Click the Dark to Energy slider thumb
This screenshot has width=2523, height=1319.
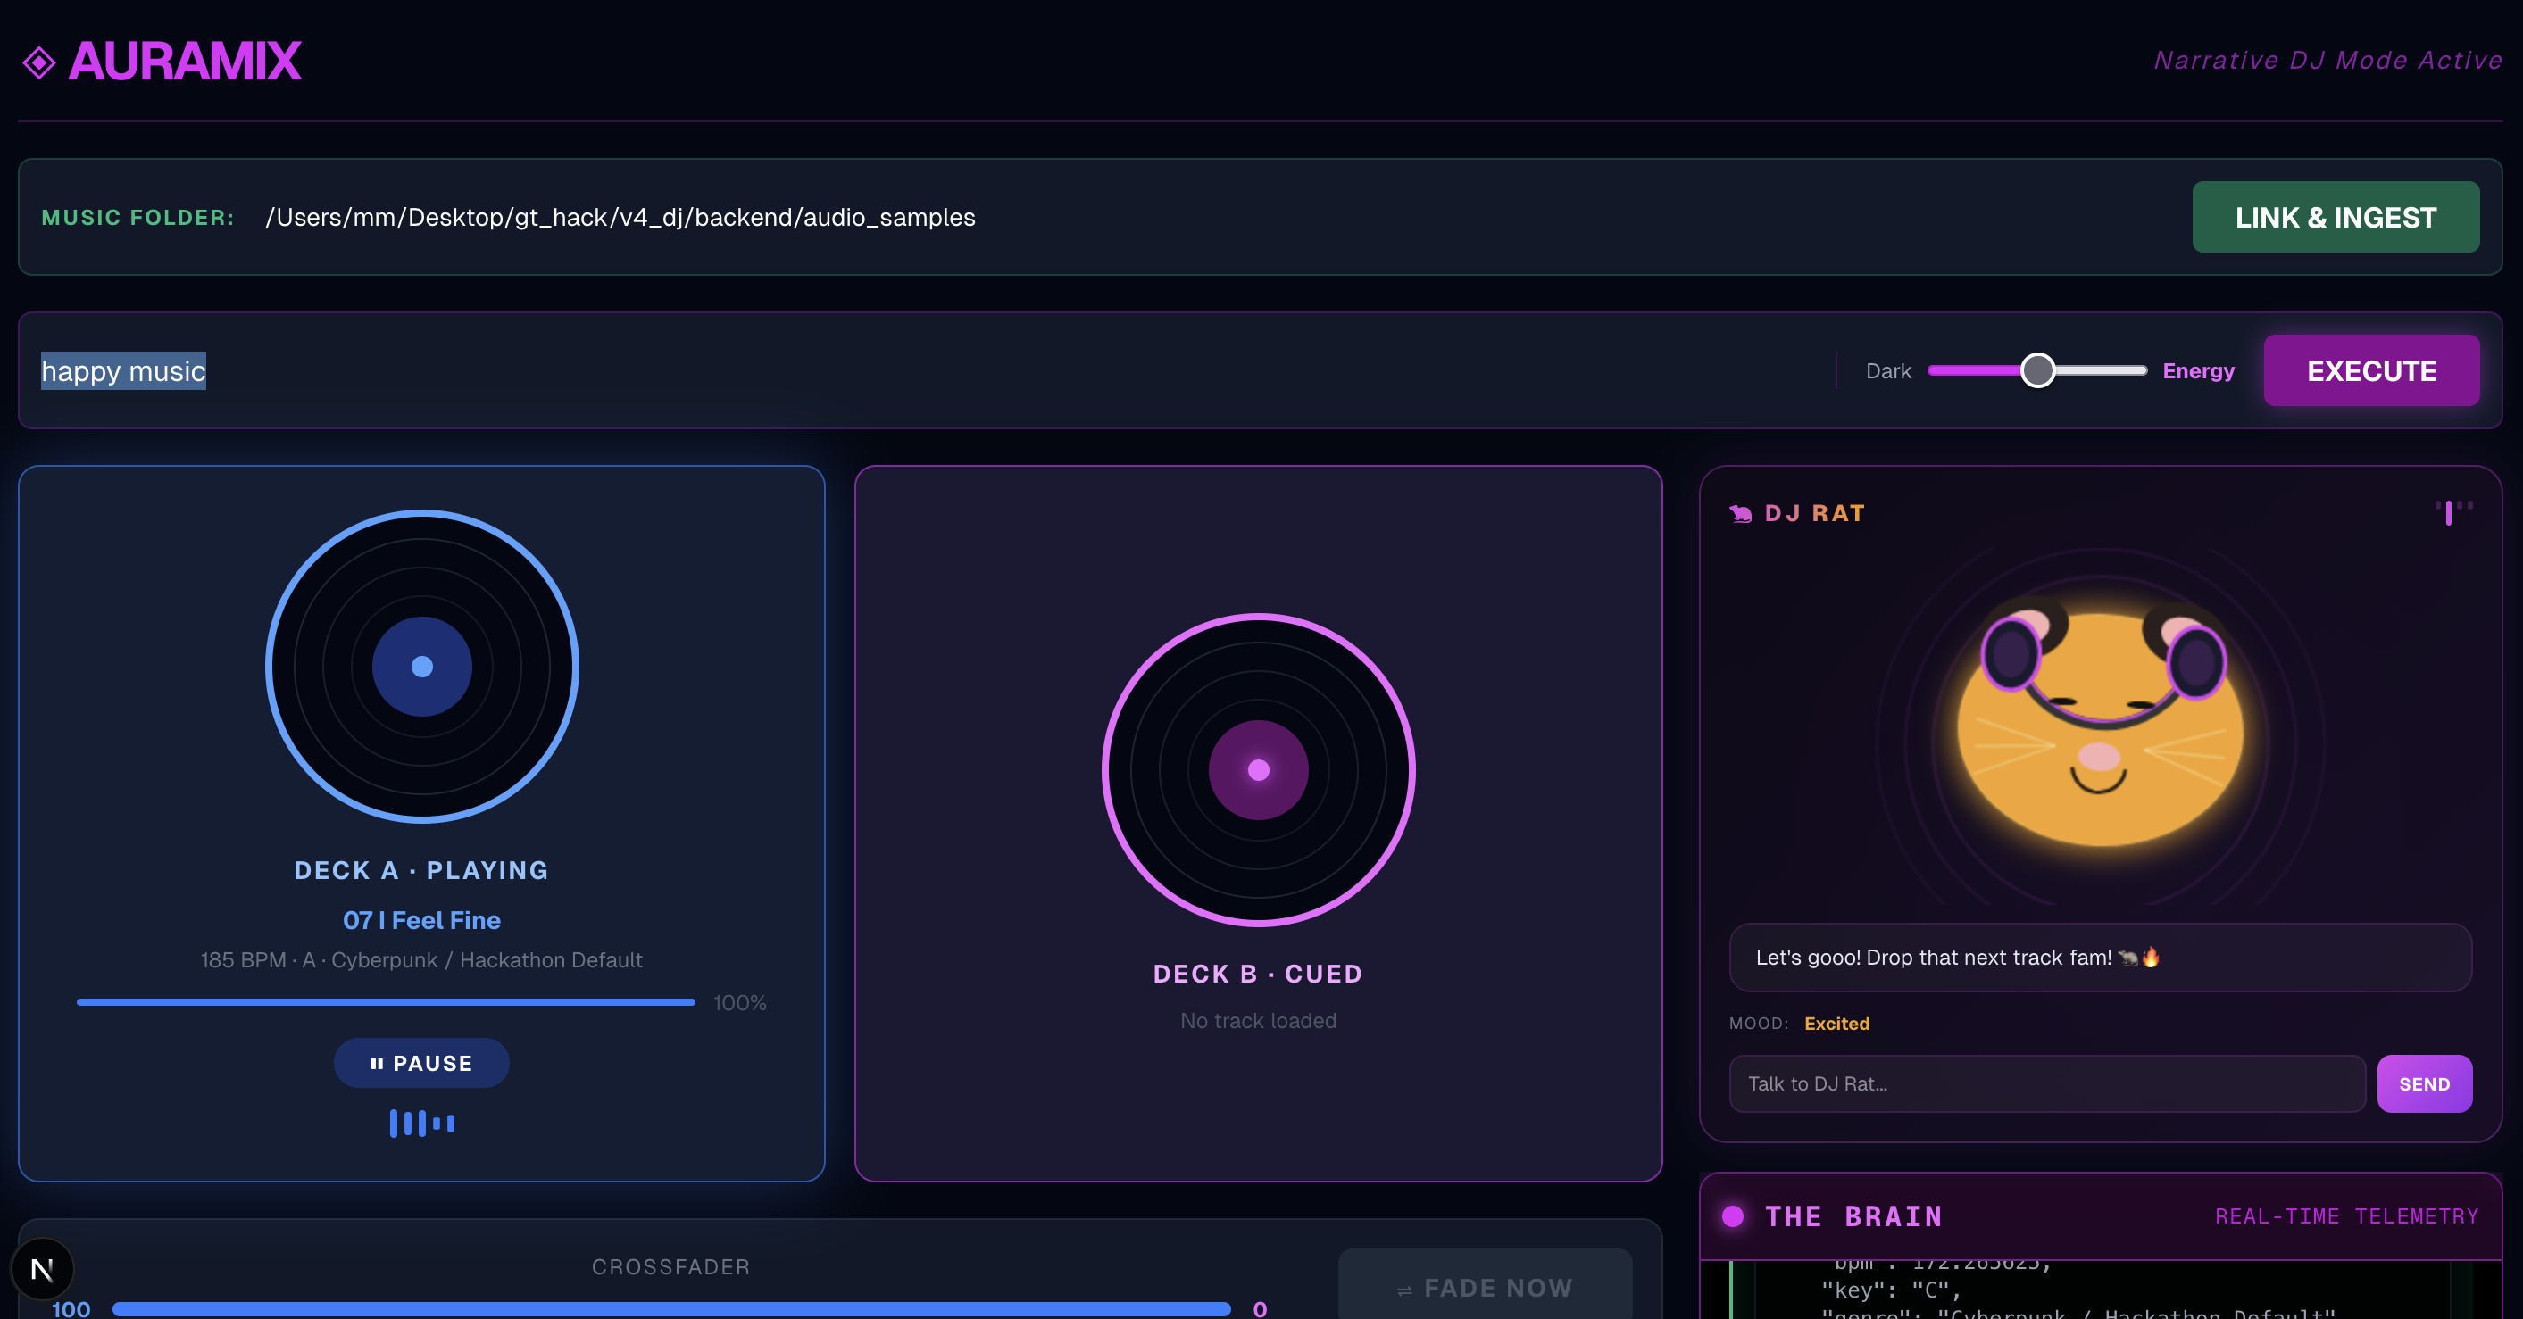(2037, 371)
